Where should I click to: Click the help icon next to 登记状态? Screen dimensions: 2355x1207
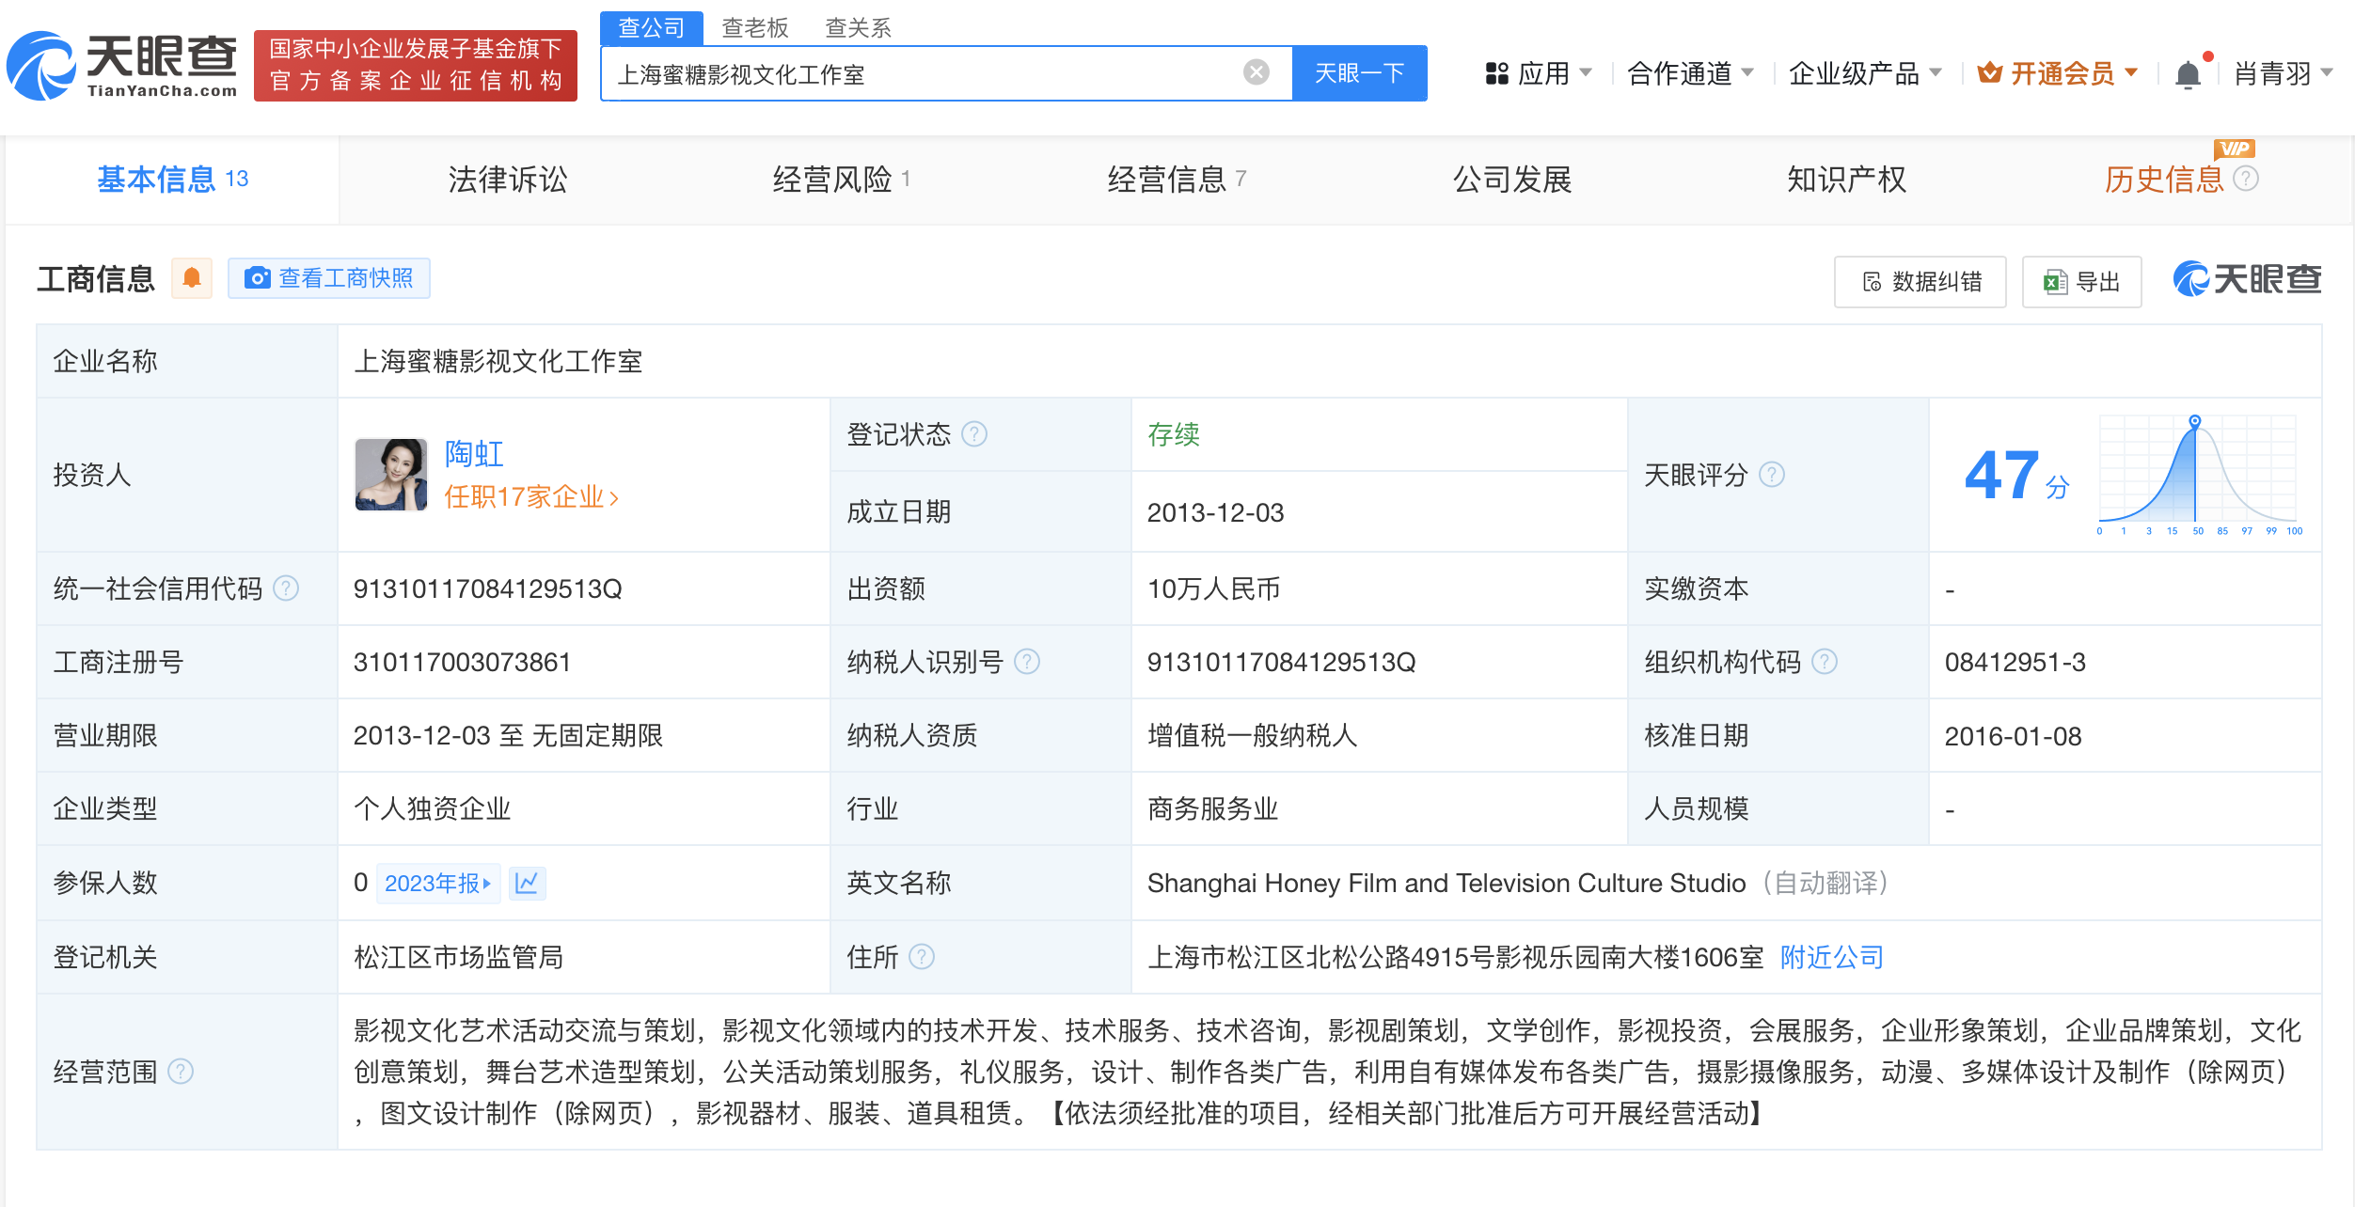pyautogui.click(x=975, y=434)
